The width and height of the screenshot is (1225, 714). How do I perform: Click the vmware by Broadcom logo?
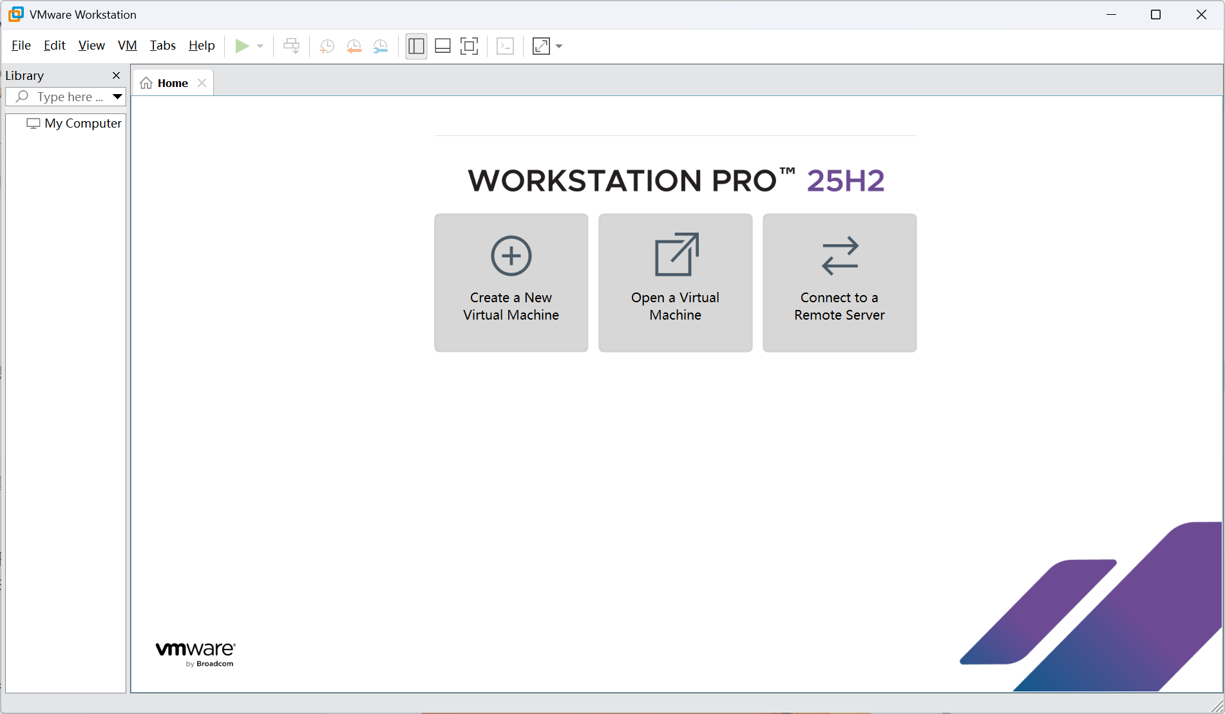[196, 654]
